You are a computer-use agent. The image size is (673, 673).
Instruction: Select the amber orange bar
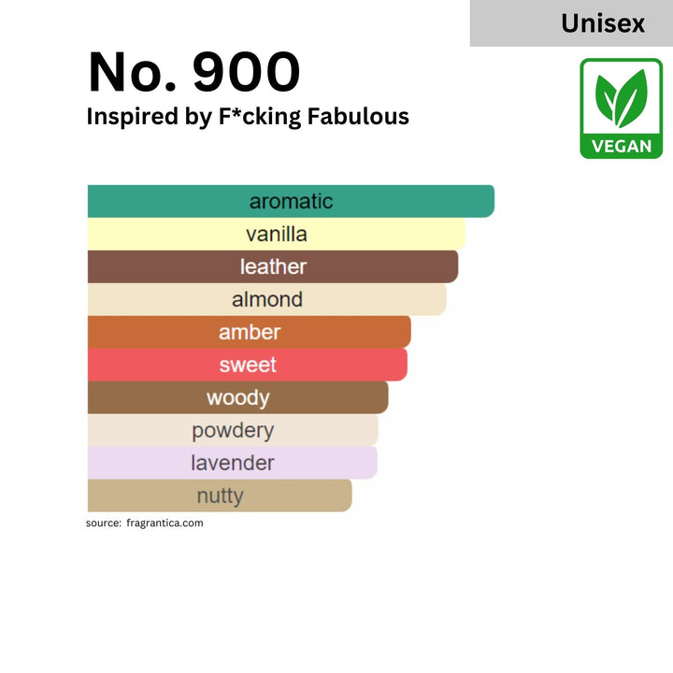coord(250,332)
